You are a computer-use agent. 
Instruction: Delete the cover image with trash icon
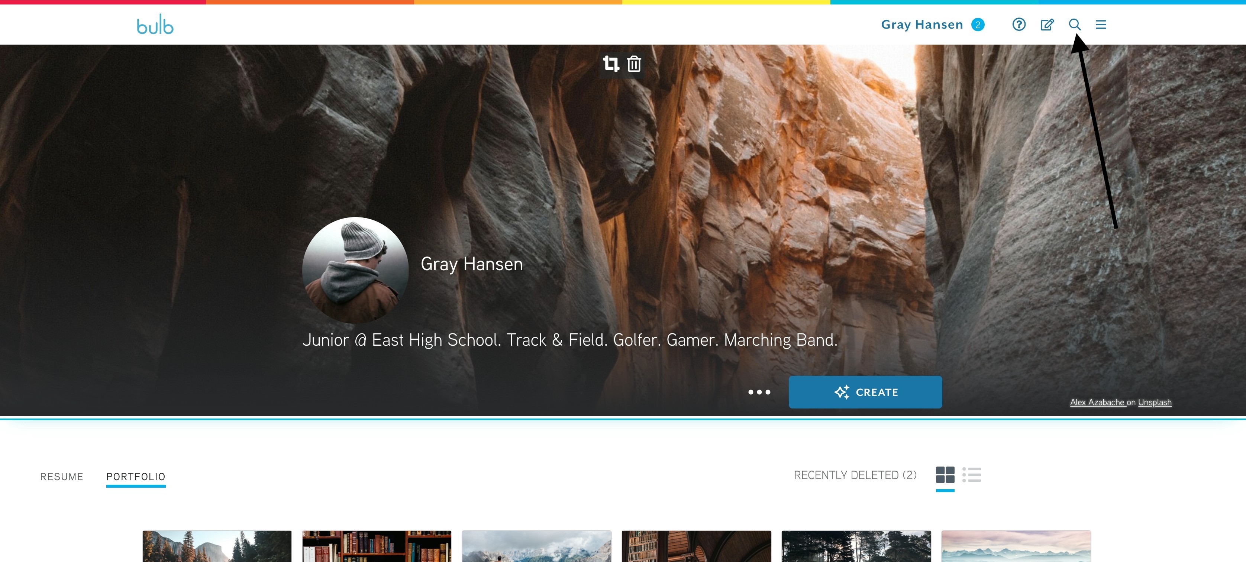[x=634, y=63]
